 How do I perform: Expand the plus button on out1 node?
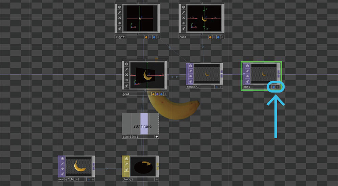tap(278, 87)
